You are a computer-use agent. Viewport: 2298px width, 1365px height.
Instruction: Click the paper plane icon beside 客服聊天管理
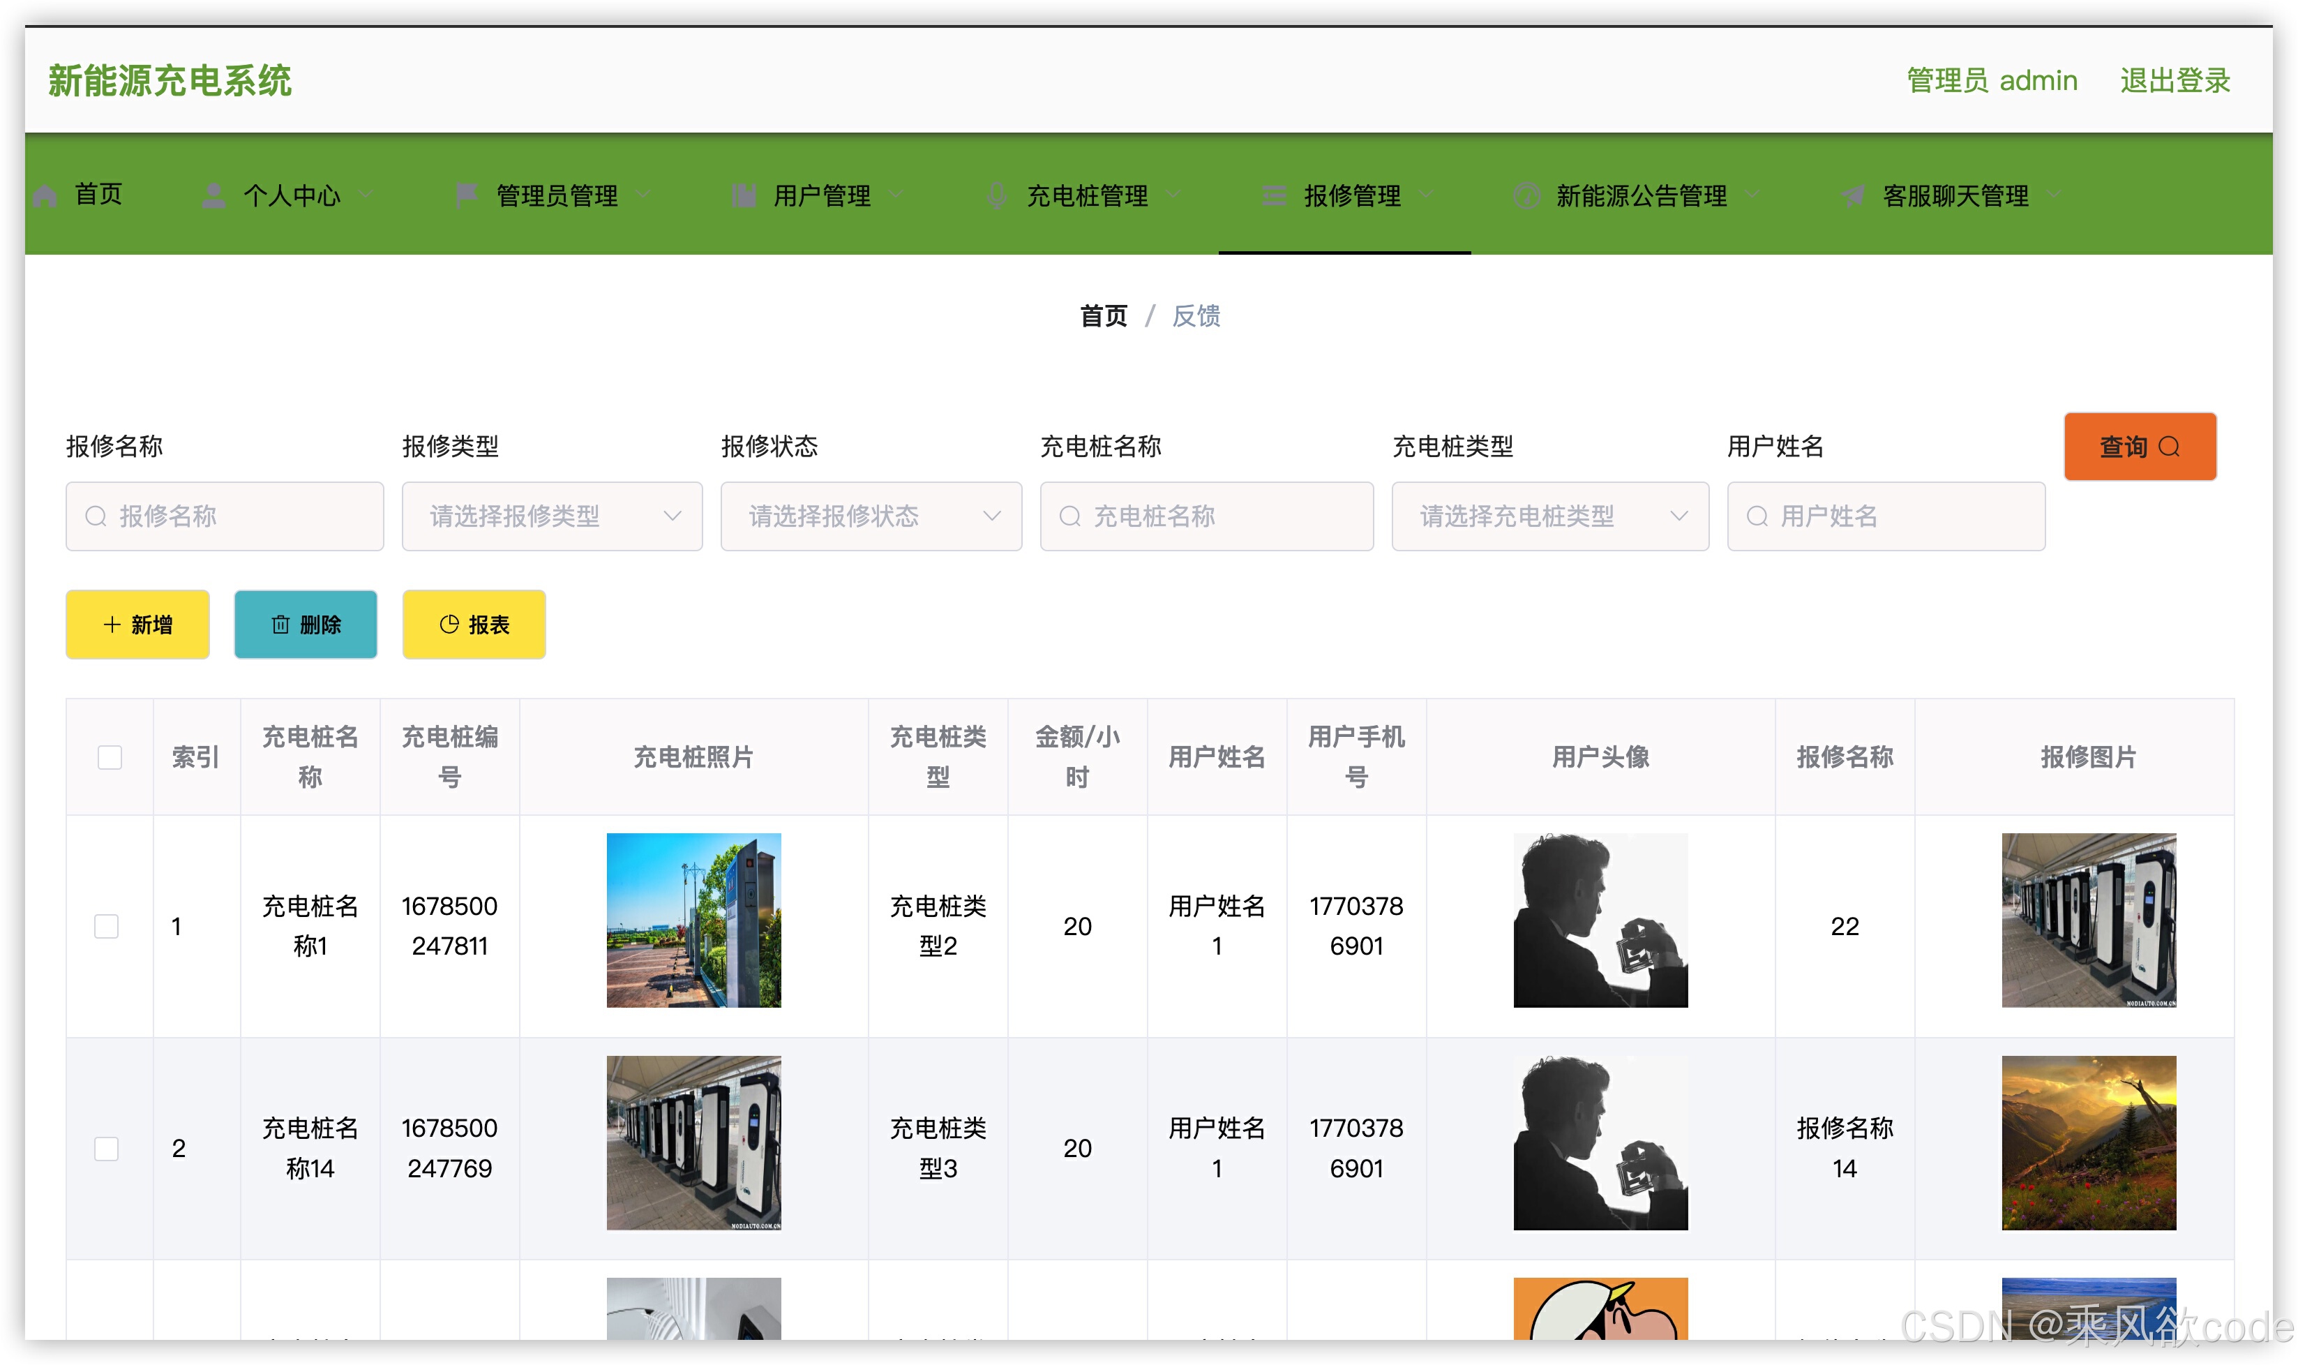pos(1852,195)
